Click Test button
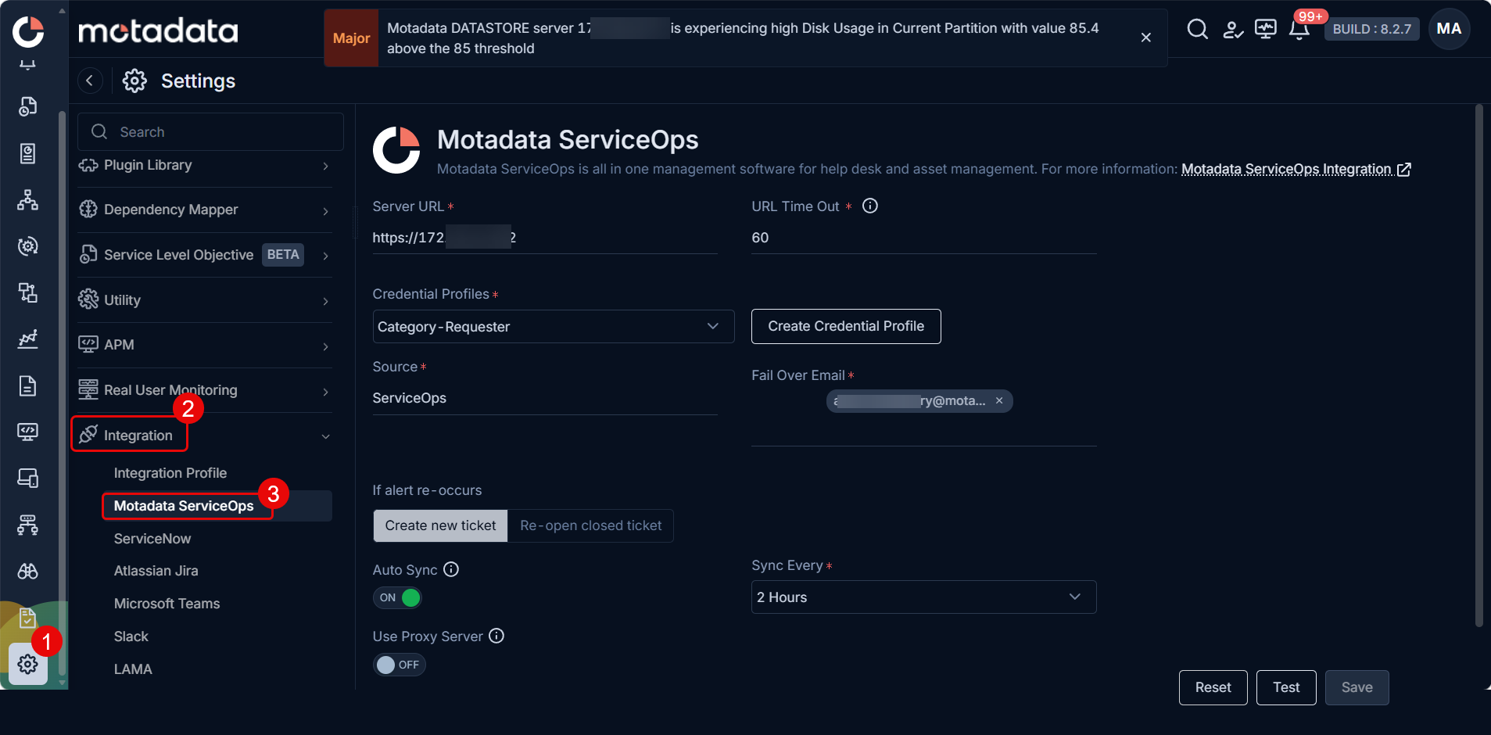Viewport: 1491px width, 735px height. [x=1286, y=687]
